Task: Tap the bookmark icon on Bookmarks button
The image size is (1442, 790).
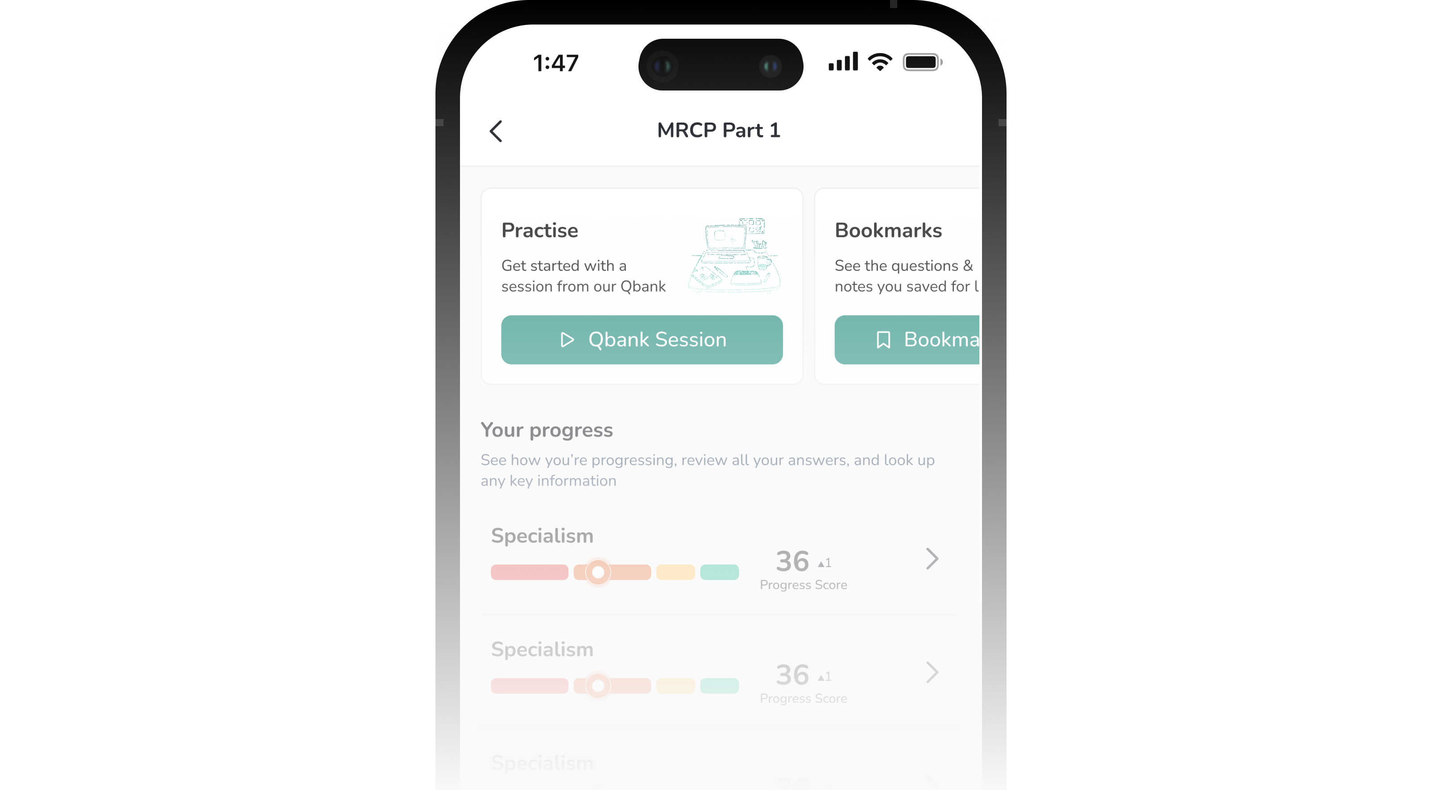Action: tap(882, 340)
